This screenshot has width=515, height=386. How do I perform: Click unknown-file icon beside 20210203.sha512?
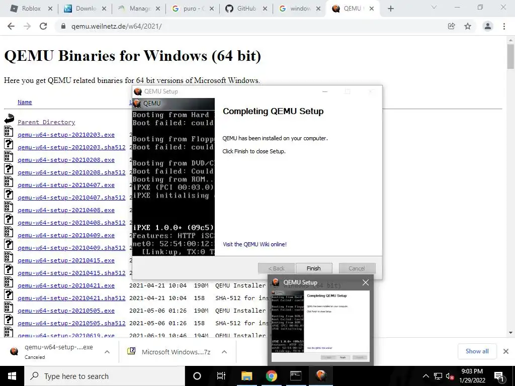(9, 144)
